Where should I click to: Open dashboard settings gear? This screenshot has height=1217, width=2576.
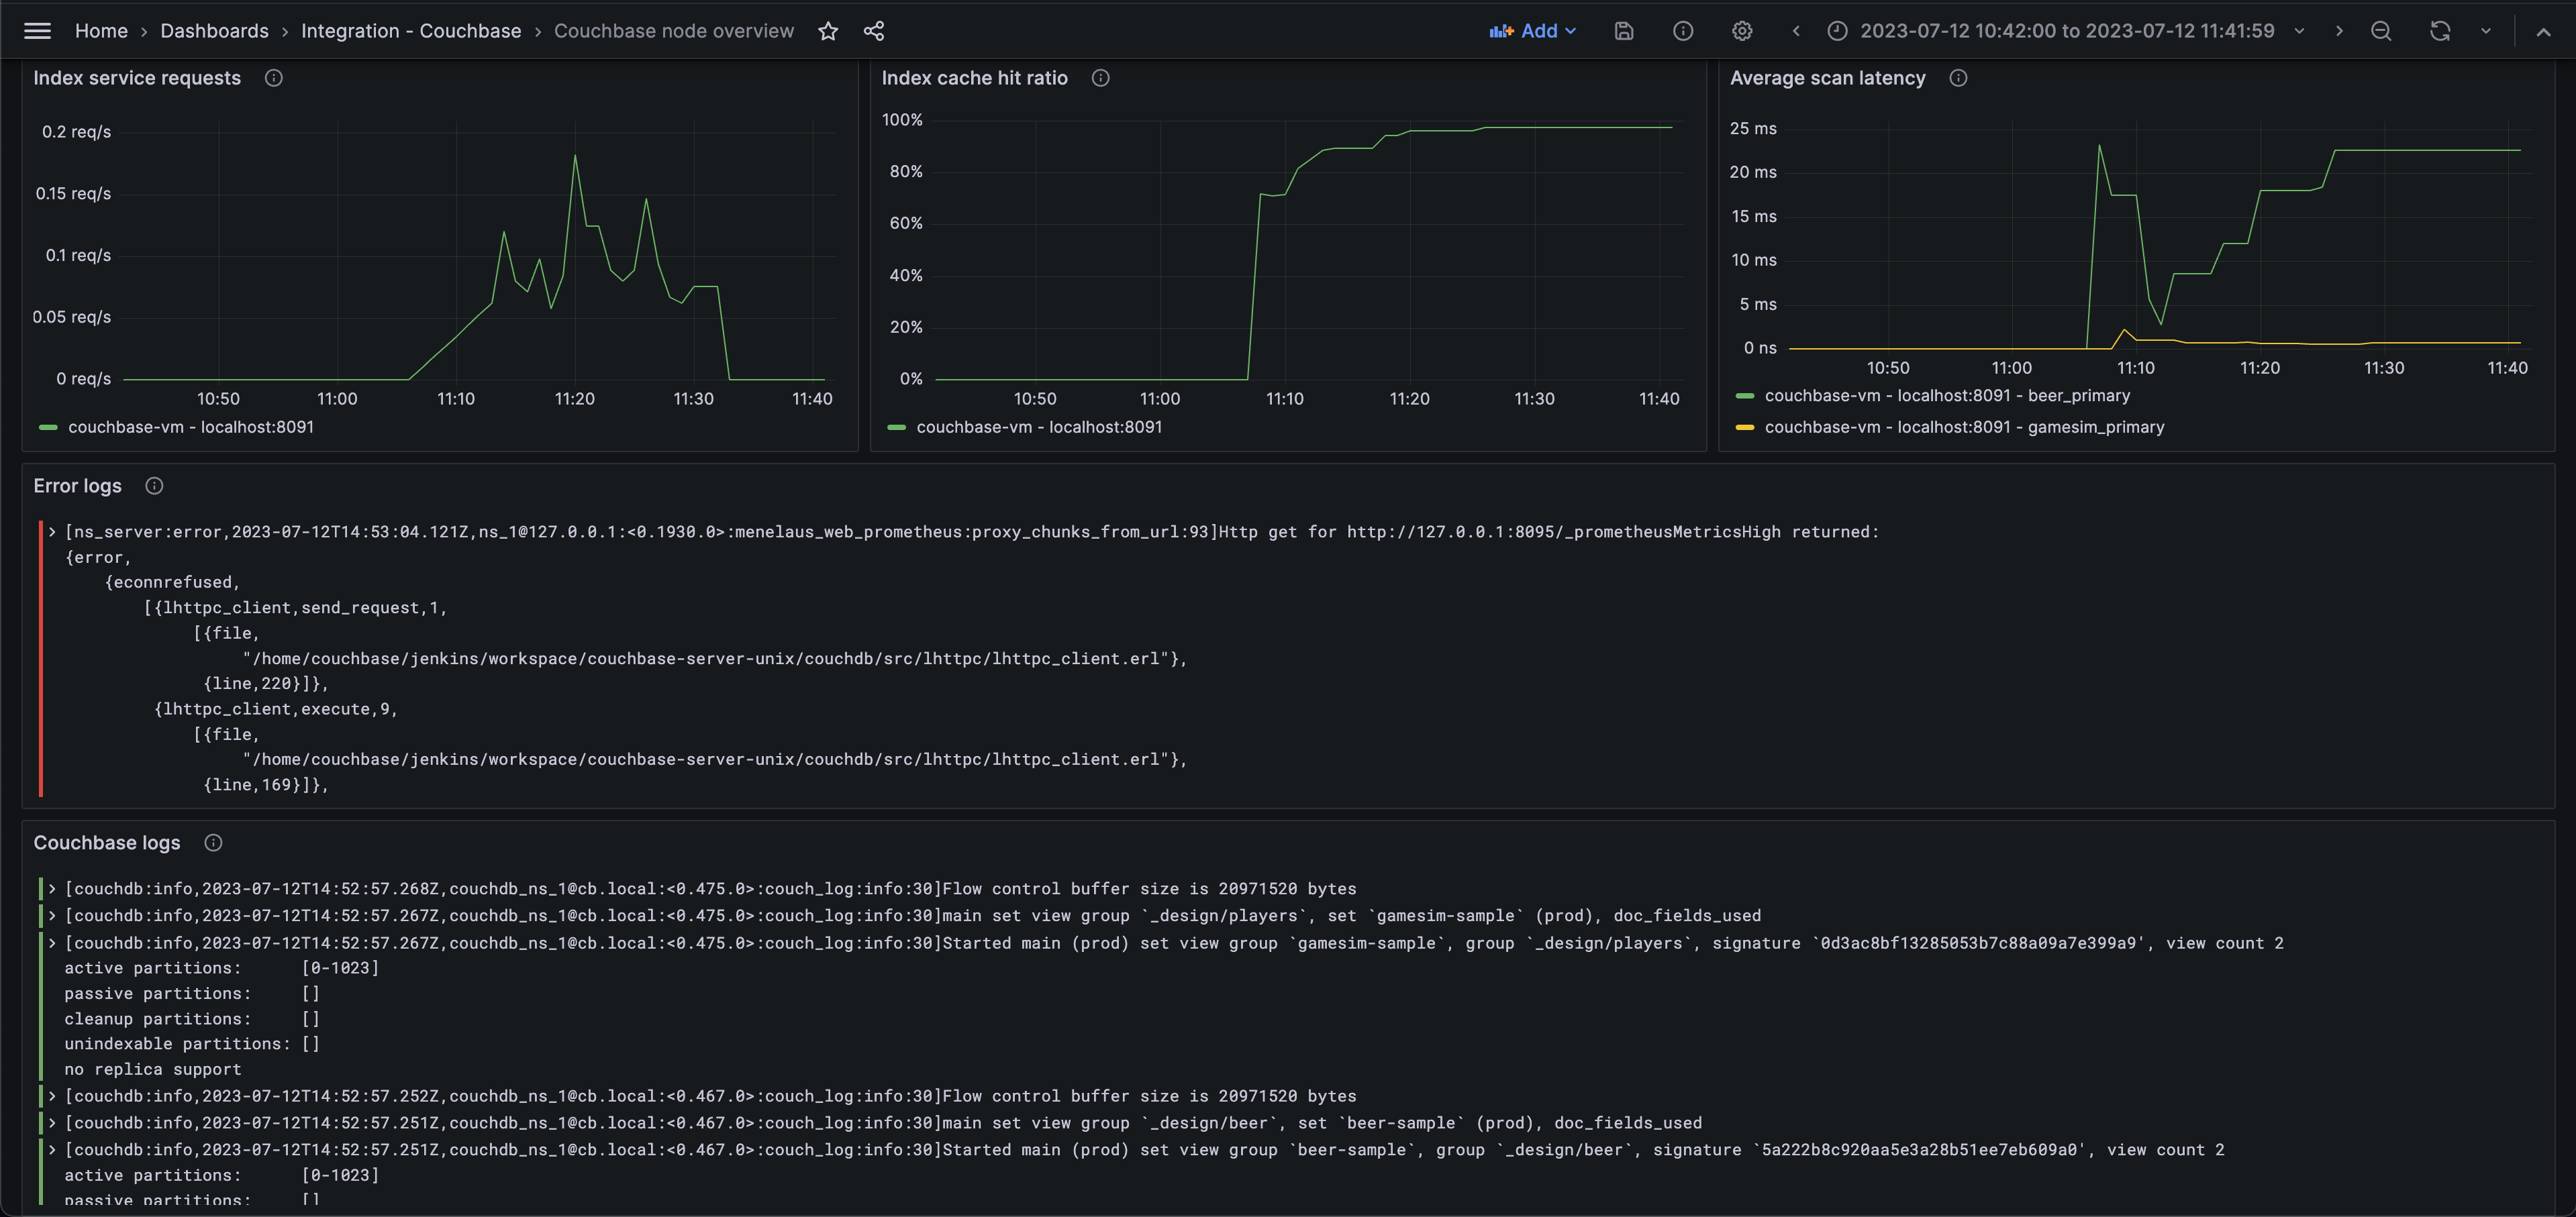1742,31
